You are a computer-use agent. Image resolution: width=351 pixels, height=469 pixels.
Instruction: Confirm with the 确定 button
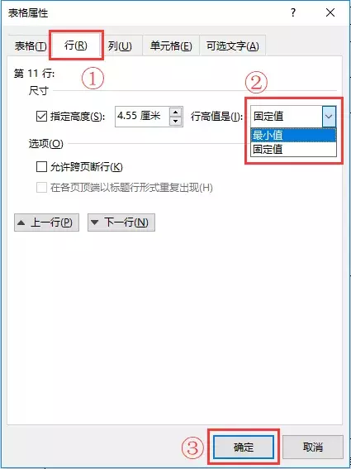point(244,447)
